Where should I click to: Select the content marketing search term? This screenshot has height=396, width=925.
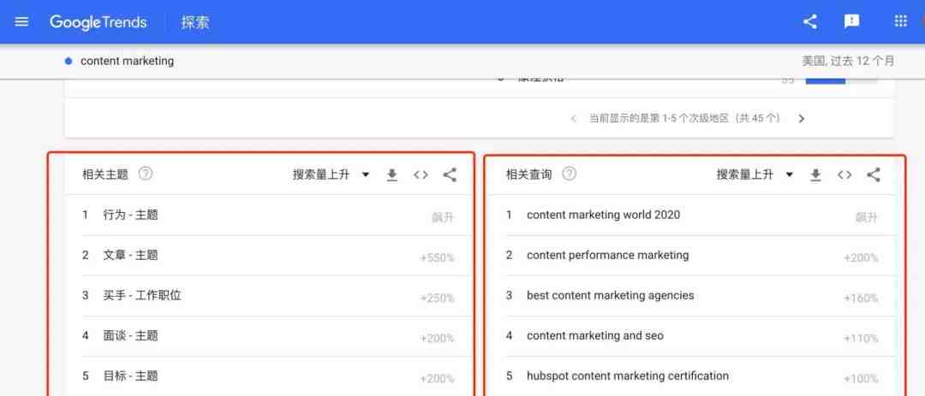click(x=127, y=61)
